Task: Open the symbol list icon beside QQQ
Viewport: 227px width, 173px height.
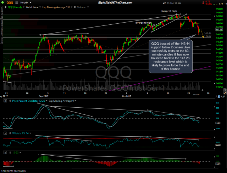Action: 17,2
